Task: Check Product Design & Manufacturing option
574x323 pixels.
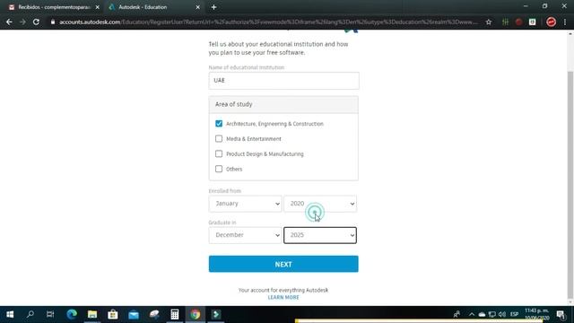Action: [x=219, y=153]
